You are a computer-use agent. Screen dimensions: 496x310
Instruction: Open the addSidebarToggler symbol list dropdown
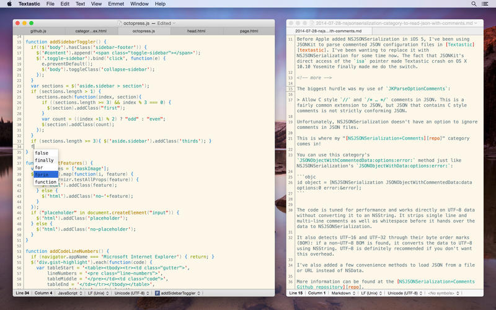click(178, 293)
